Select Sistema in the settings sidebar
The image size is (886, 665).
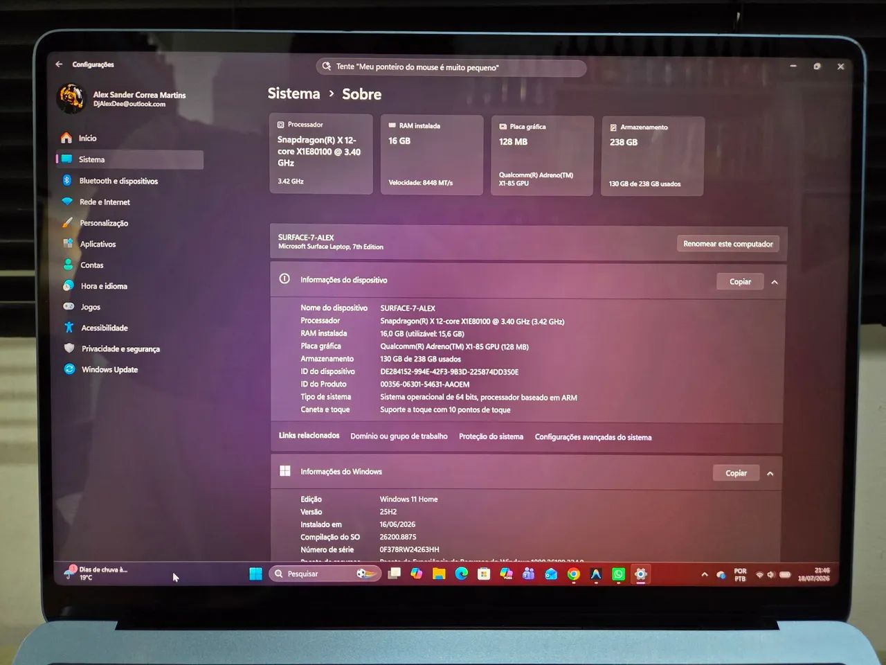point(129,159)
